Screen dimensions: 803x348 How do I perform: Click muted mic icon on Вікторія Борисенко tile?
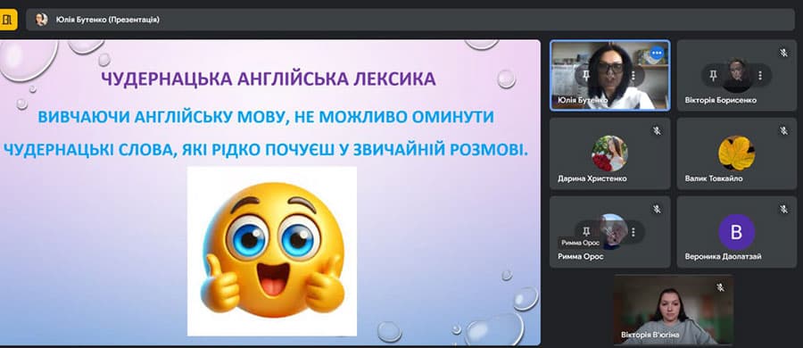783,53
